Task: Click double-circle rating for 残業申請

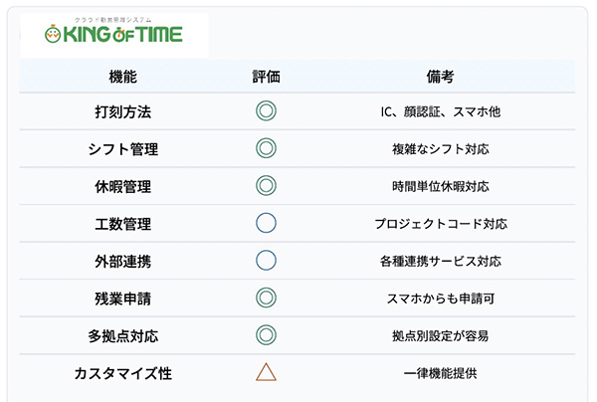Action: coord(266,298)
